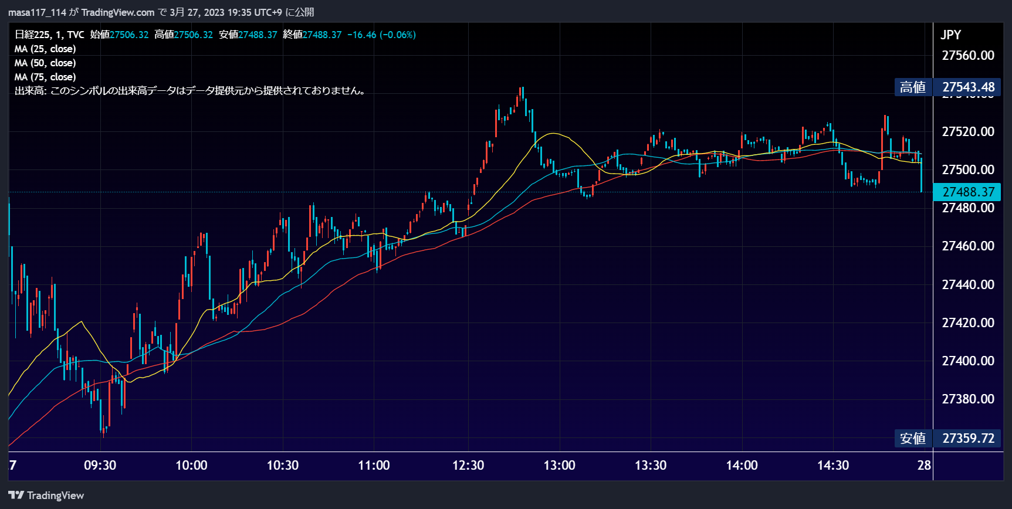Click the current price 27488.37 label

pos(967,192)
